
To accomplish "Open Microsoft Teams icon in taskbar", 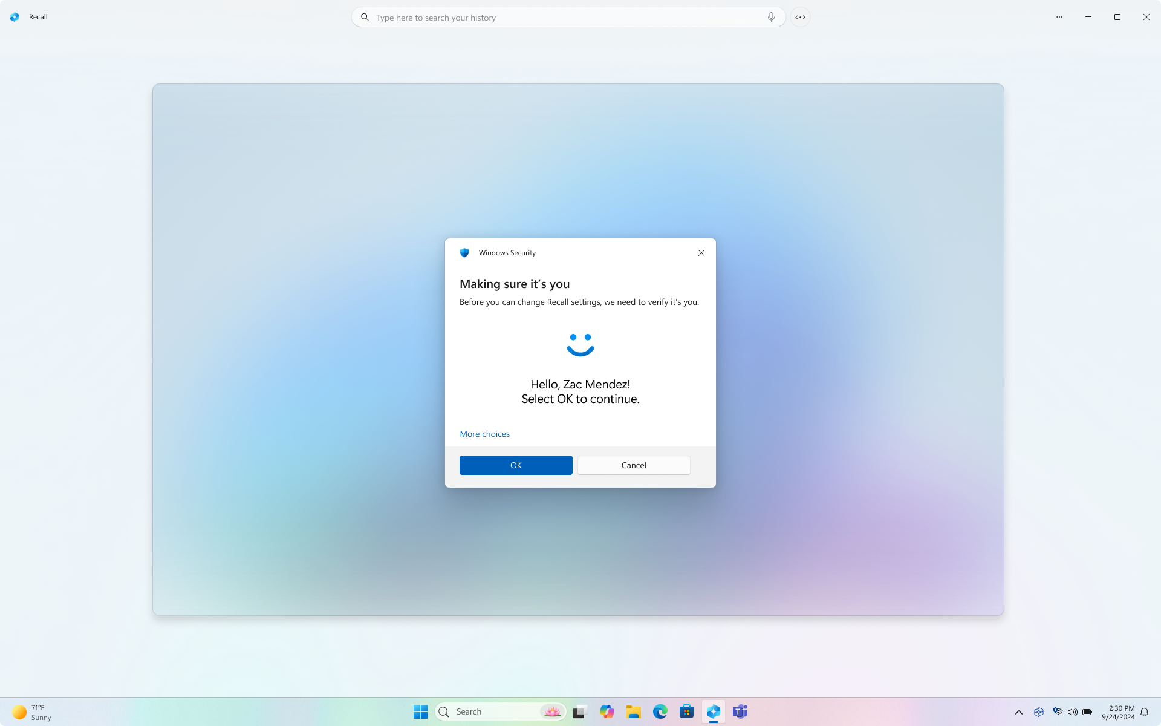I will pyautogui.click(x=741, y=711).
